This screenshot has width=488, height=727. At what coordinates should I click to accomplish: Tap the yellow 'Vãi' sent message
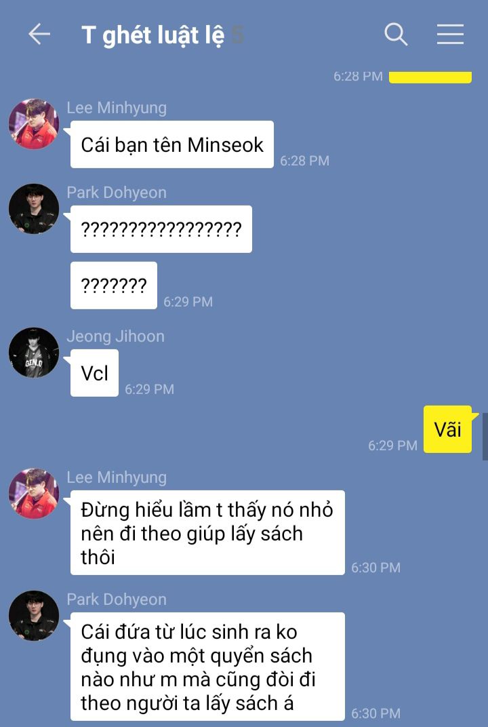pyautogui.click(x=448, y=429)
